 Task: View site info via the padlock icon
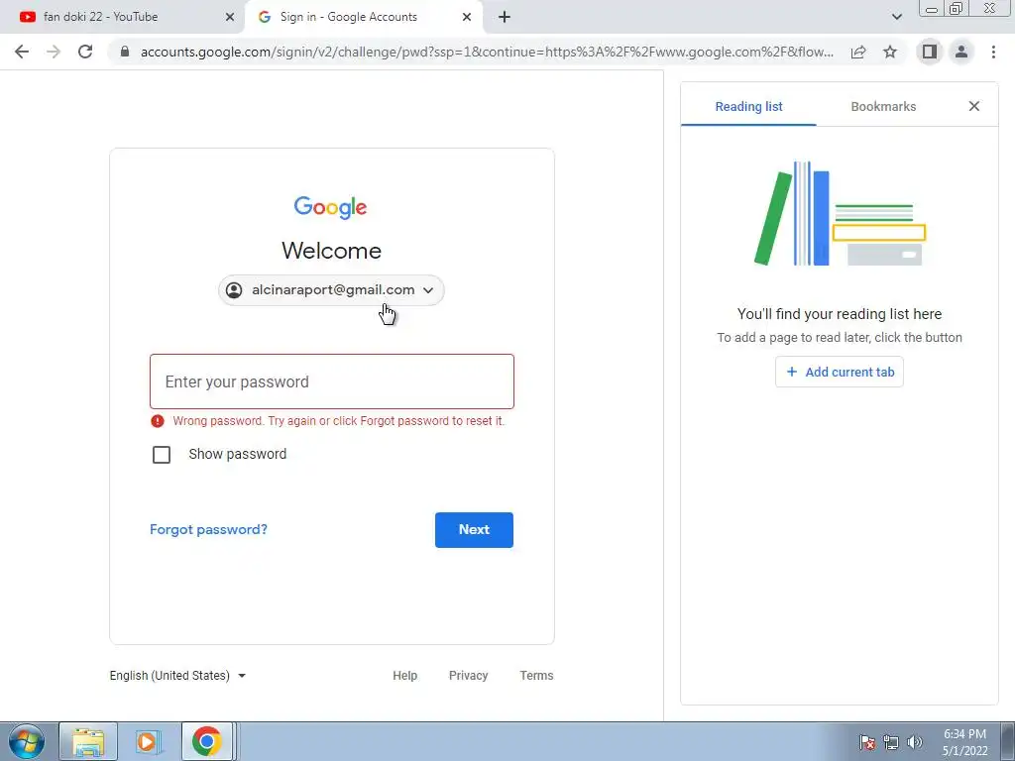point(125,52)
